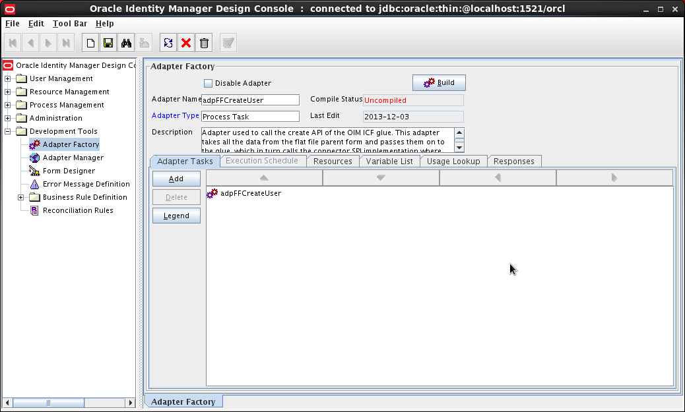Go to first record toolbar icon
The height and width of the screenshot is (412, 685).
[x=13, y=43]
